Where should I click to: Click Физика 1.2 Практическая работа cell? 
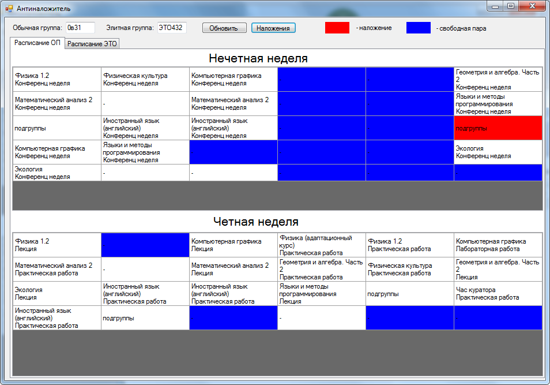pyautogui.click(x=409, y=245)
